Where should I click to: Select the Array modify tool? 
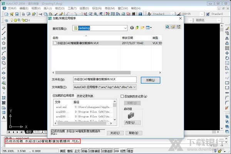pyautogui.click(x=227, y=48)
